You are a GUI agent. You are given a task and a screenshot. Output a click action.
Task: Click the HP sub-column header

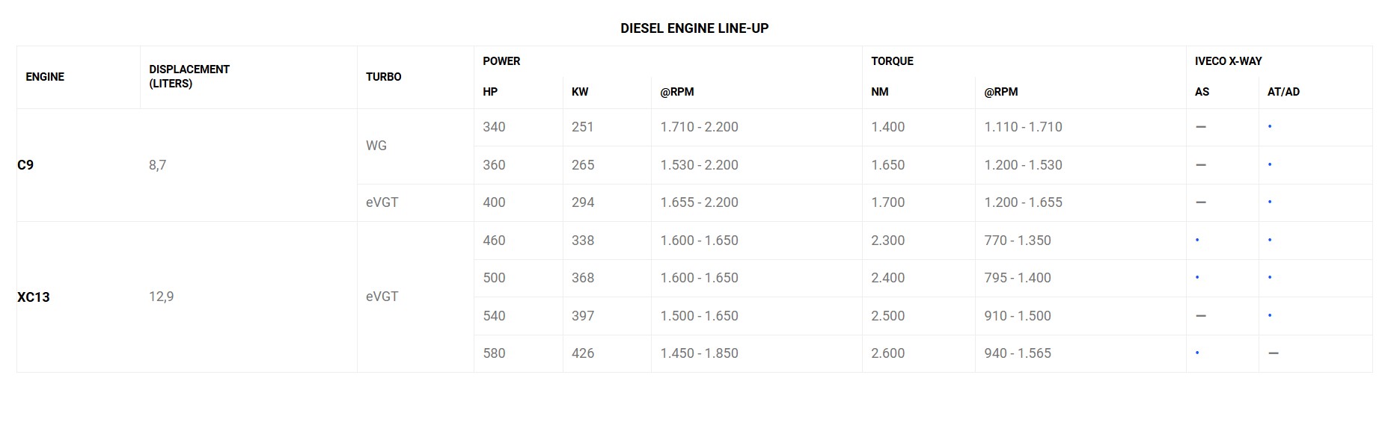click(490, 92)
